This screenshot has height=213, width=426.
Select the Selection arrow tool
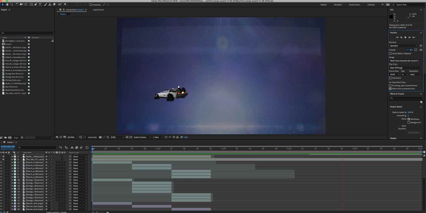3,4
